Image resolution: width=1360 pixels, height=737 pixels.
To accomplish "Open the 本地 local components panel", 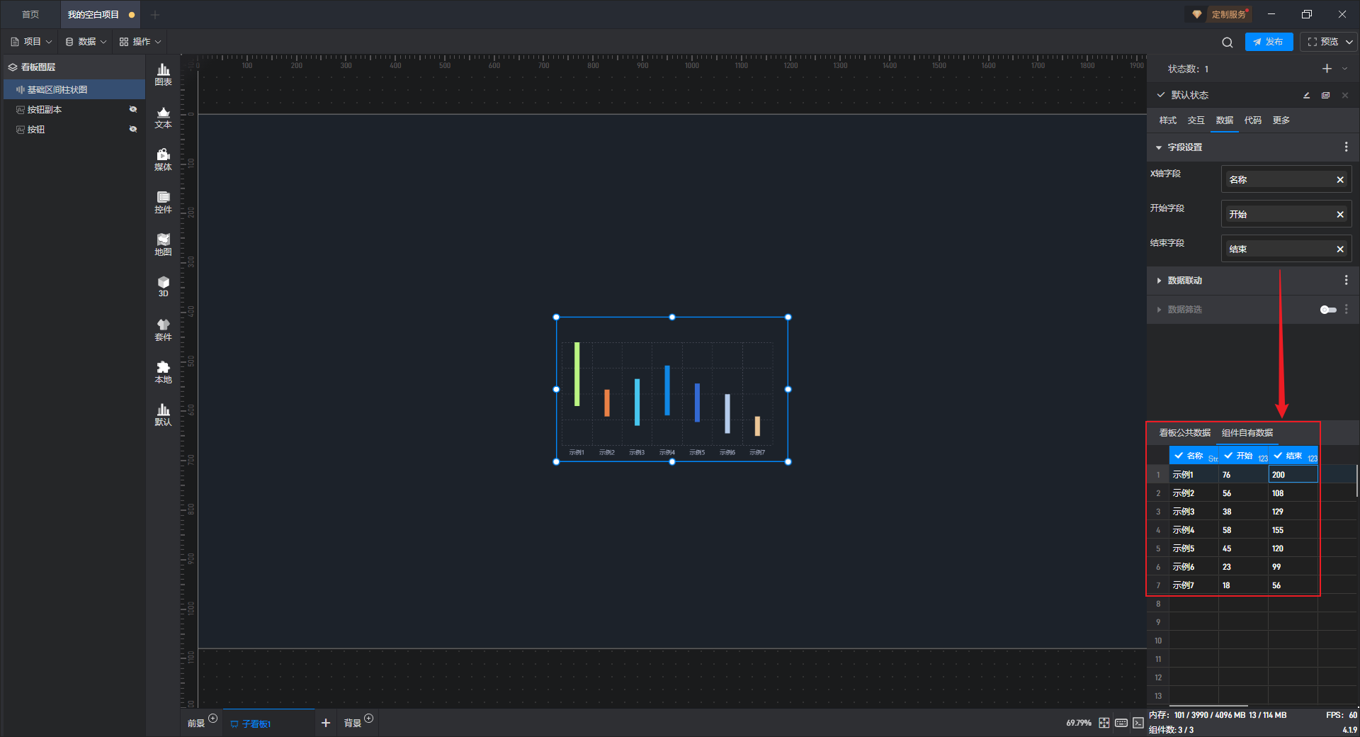I will pyautogui.click(x=163, y=372).
